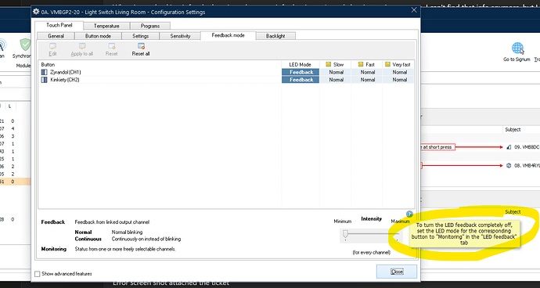Click the Intensity slider handle
Screen dimensions: 540x288
pyautogui.click(x=345, y=235)
